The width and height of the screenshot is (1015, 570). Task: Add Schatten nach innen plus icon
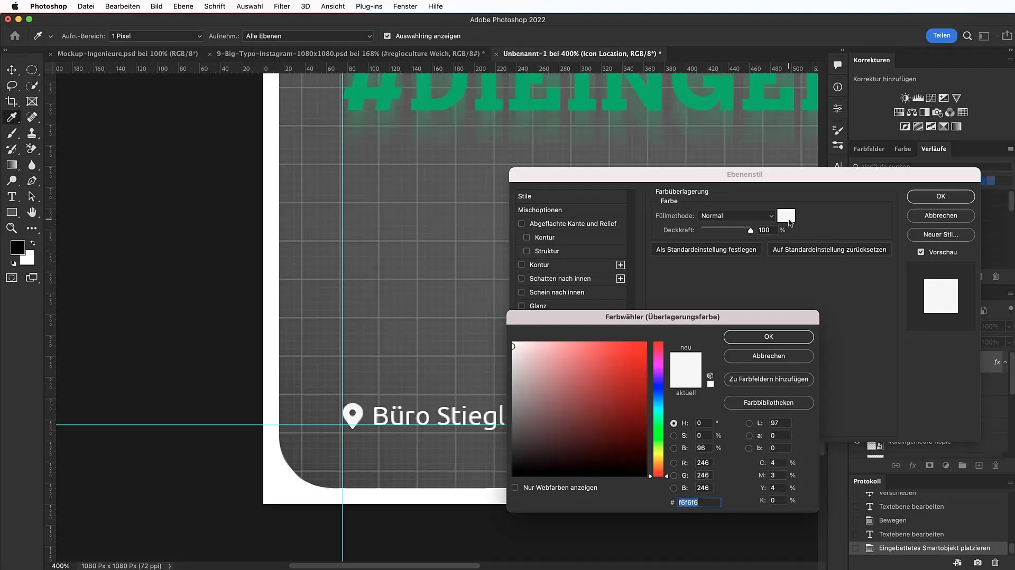[x=621, y=279]
